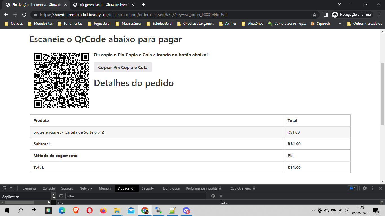Open CSS Overview tab

tap(243, 188)
